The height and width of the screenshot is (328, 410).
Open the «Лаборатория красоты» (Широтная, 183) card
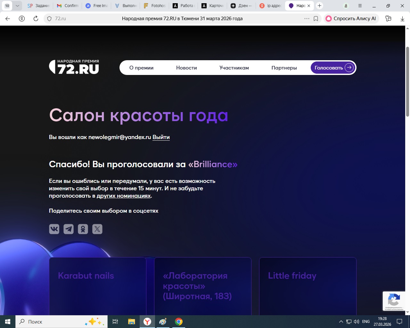click(x=203, y=286)
